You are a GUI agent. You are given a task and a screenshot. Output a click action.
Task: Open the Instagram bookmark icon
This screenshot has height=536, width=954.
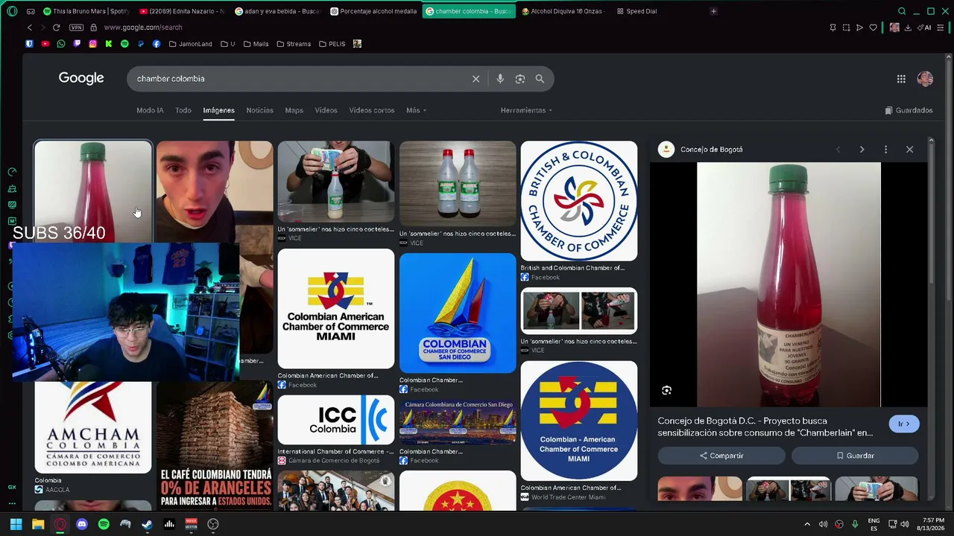(92, 44)
